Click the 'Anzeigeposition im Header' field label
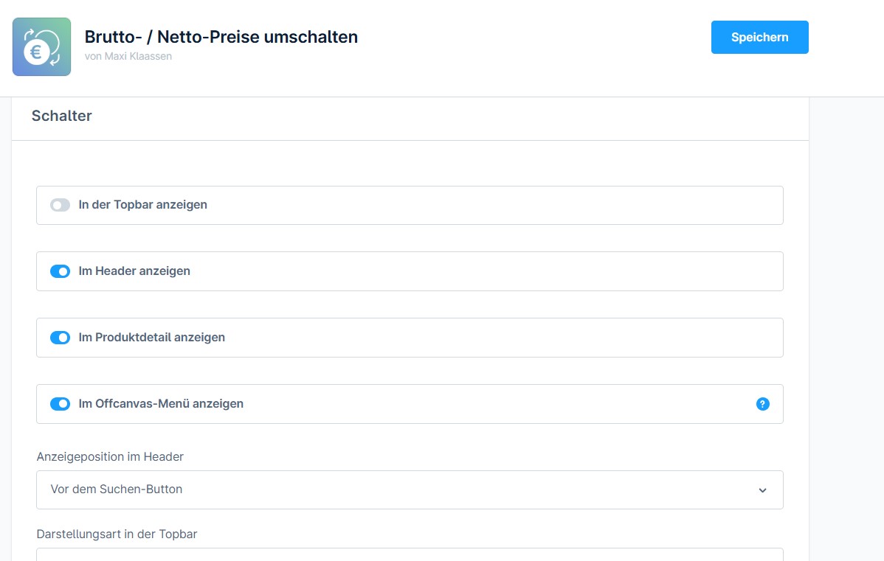The height and width of the screenshot is (561, 884). coord(110,456)
